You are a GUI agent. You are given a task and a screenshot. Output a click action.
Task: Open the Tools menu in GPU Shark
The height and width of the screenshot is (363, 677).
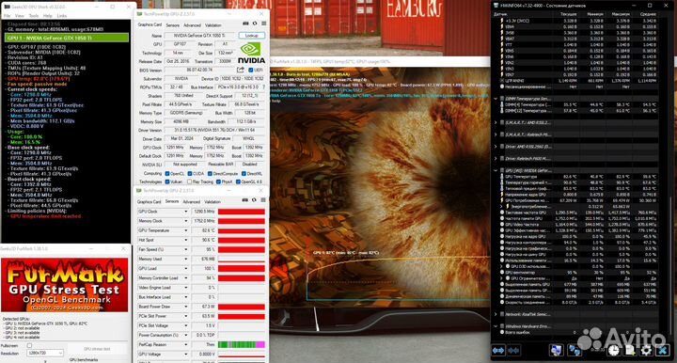[x=34, y=16]
